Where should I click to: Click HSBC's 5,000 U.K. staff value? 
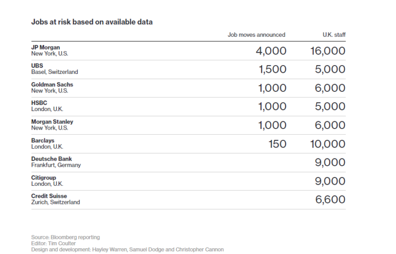330,107
